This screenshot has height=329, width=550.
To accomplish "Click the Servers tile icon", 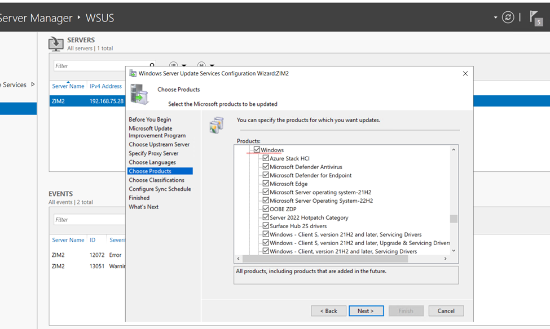I will point(56,44).
